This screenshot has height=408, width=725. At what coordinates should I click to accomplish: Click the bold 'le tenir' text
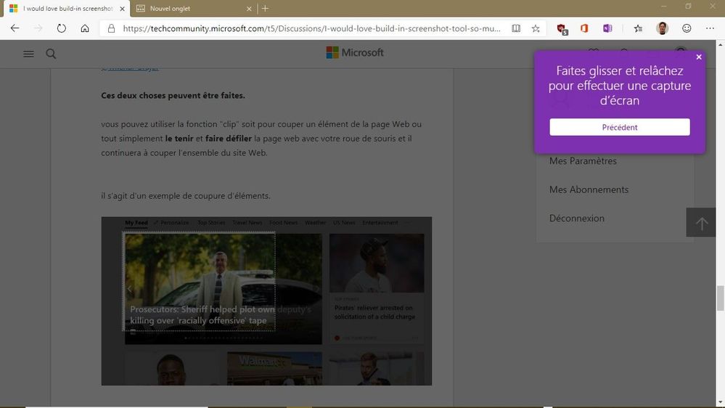coord(179,139)
